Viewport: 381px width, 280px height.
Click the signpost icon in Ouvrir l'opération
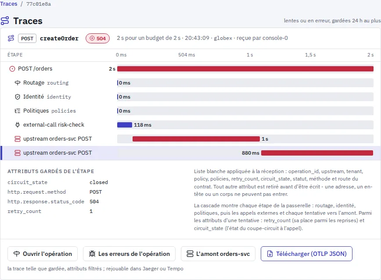tap(17, 254)
